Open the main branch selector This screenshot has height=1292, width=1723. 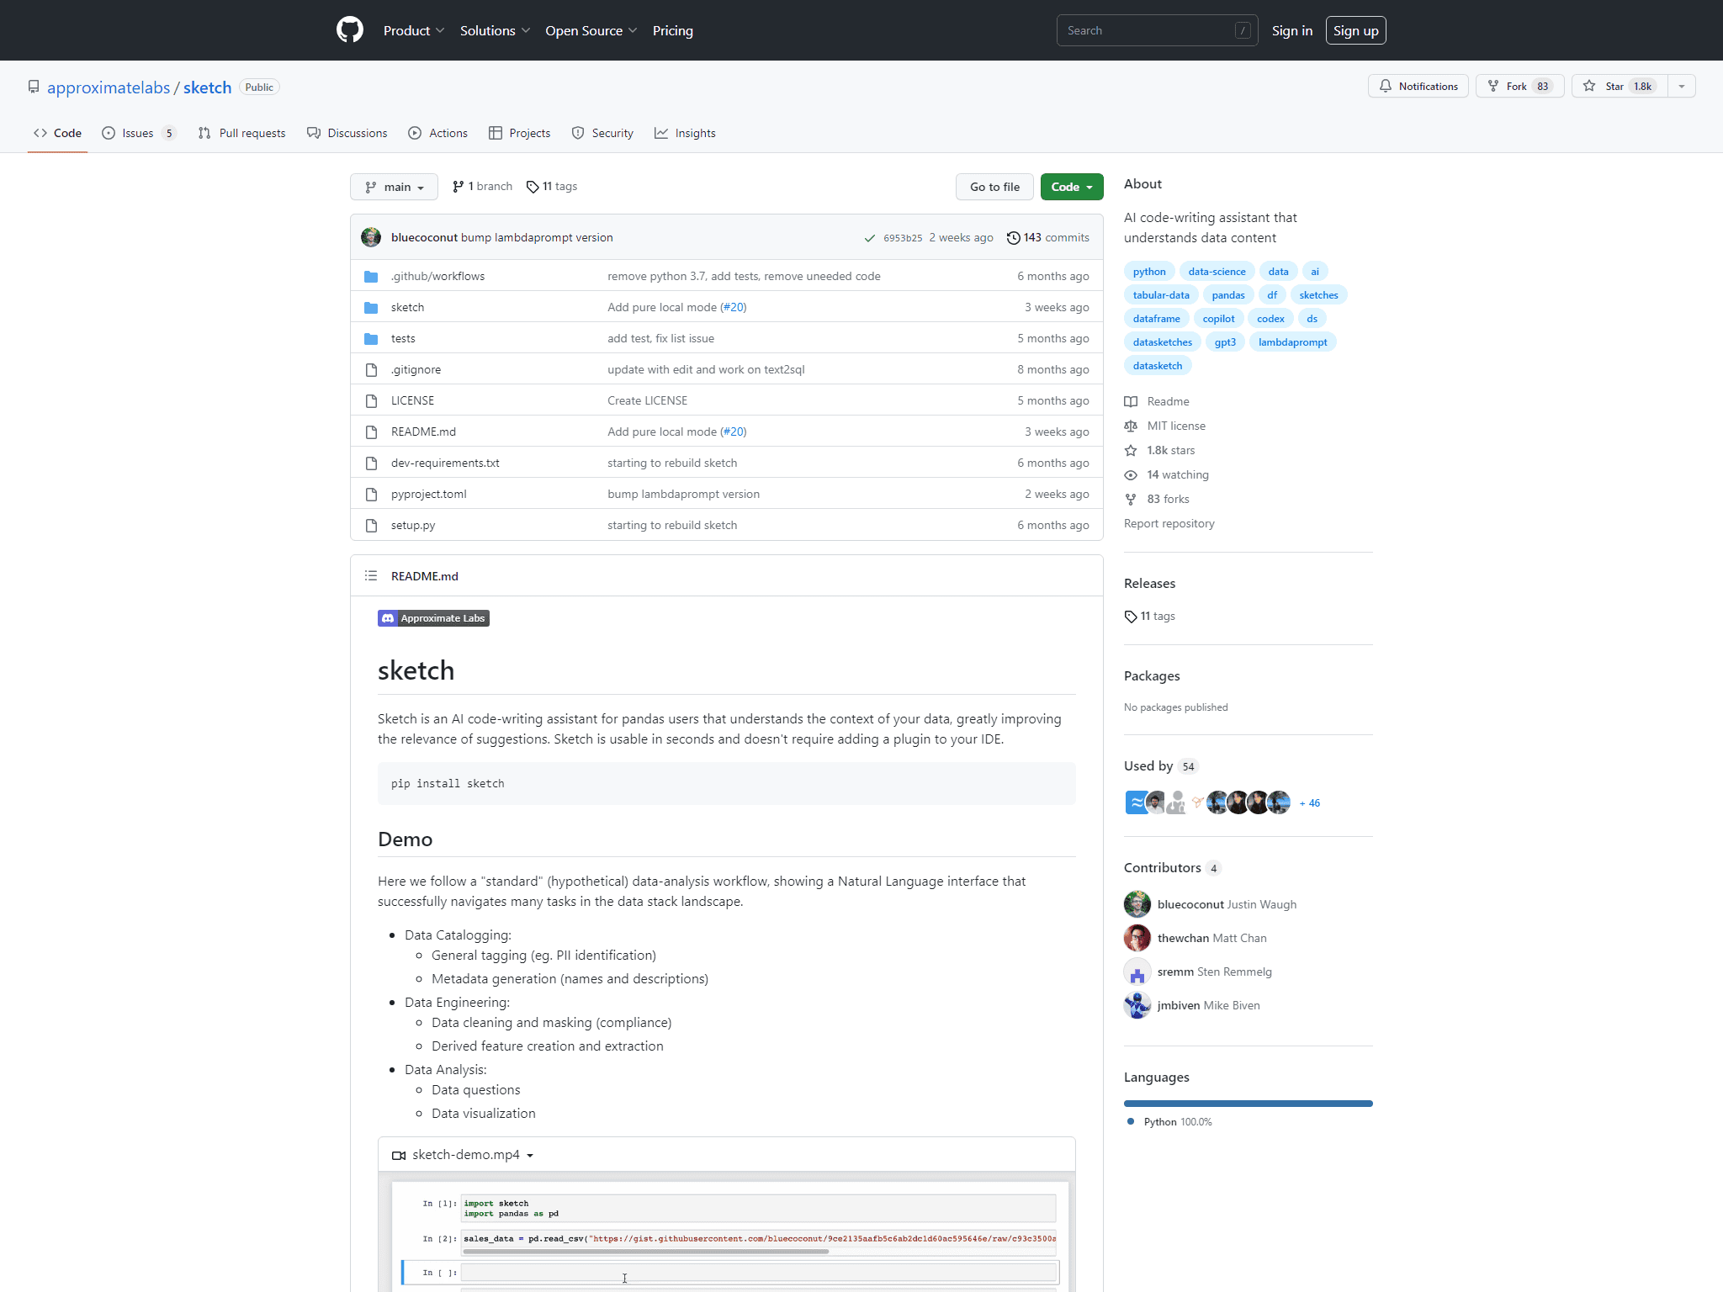[x=394, y=187]
